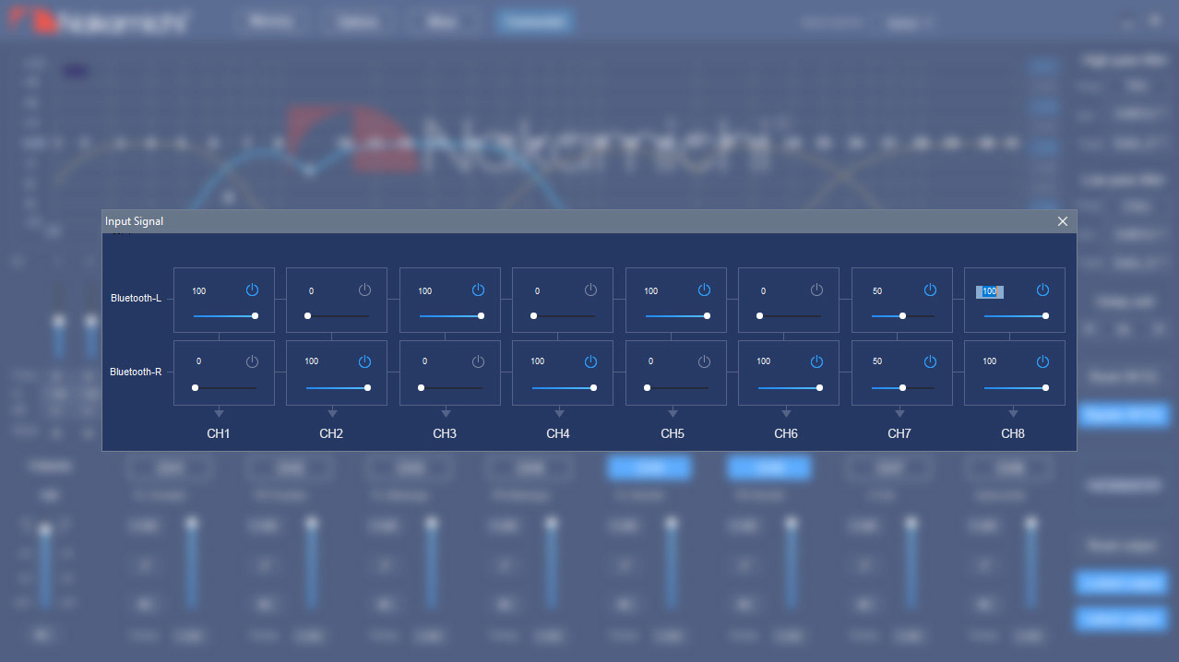Viewport: 1179px width, 662px height.
Task: Select the Bluetooth-L slider handle for CH5
Action: [707, 315]
